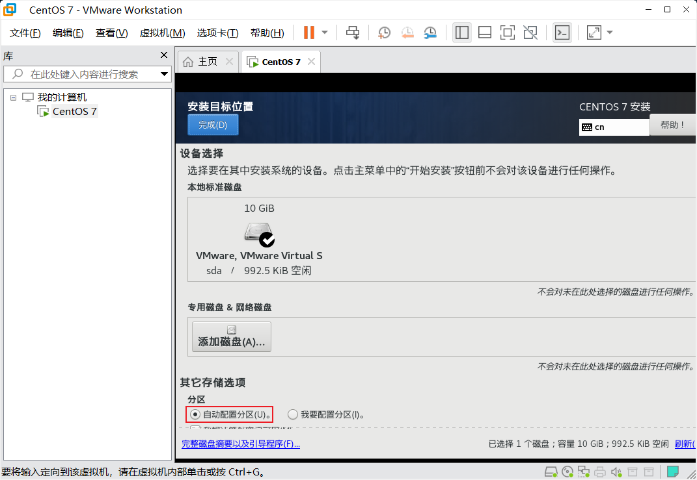Click the sound card status icon
Image resolution: width=697 pixels, height=480 pixels.
click(616, 472)
